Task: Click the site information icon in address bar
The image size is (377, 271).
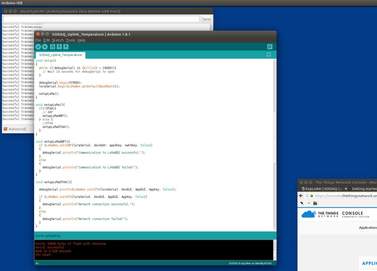Action: pos(306,196)
